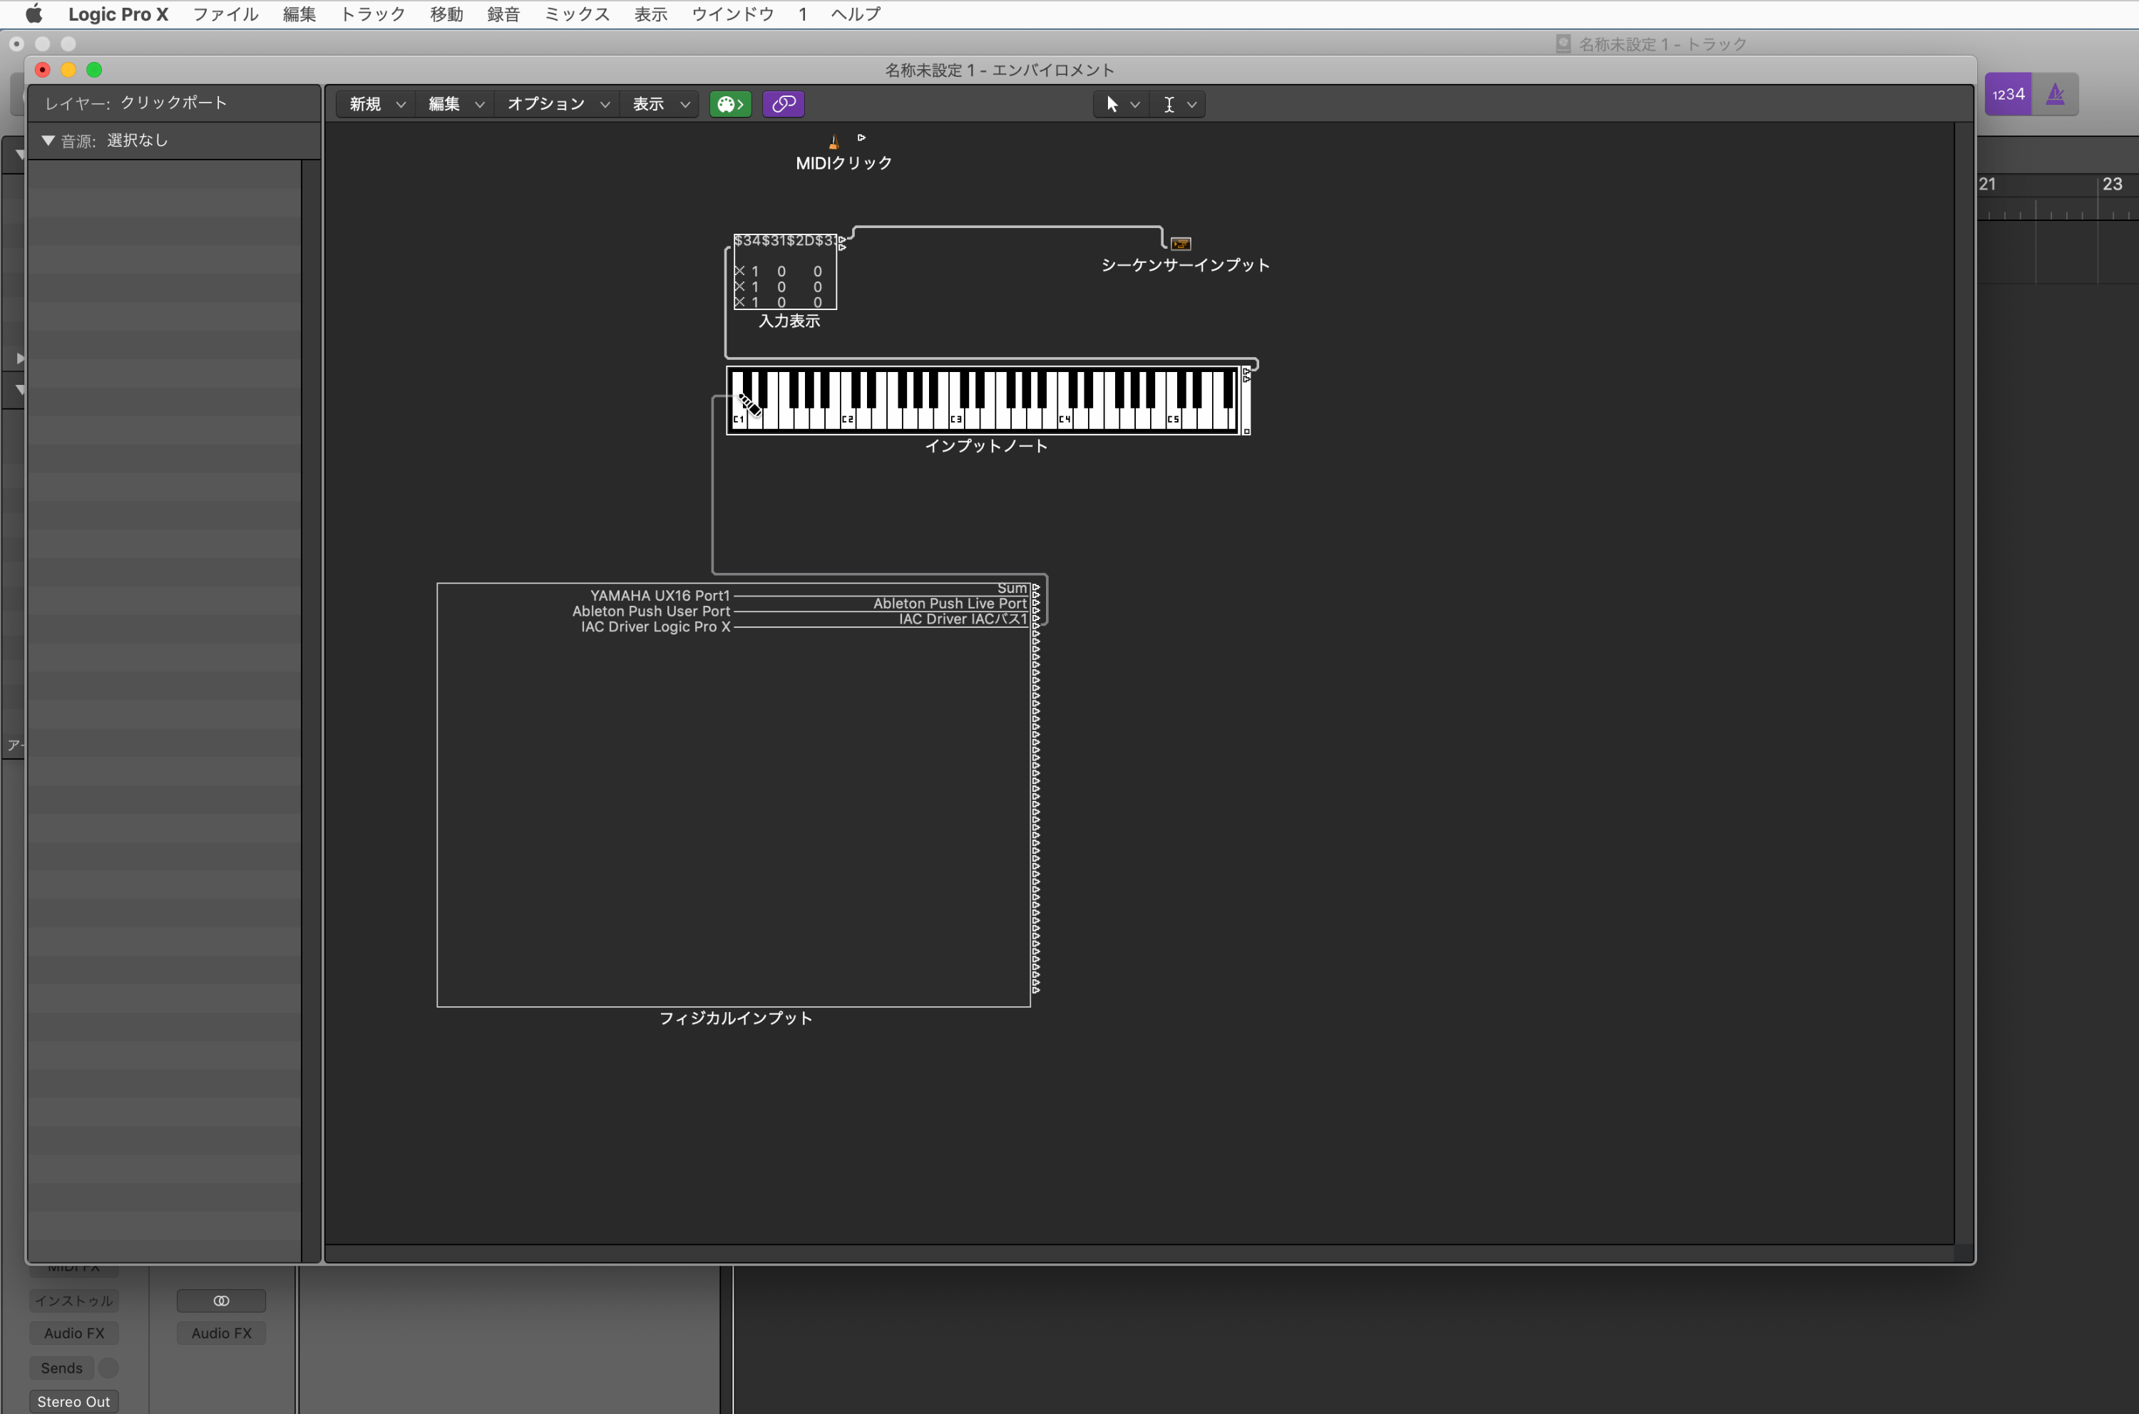This screenshot has height=1414, width=2139.
Task: Select the シーケンサーインプット label
Action: [1184, 265]
